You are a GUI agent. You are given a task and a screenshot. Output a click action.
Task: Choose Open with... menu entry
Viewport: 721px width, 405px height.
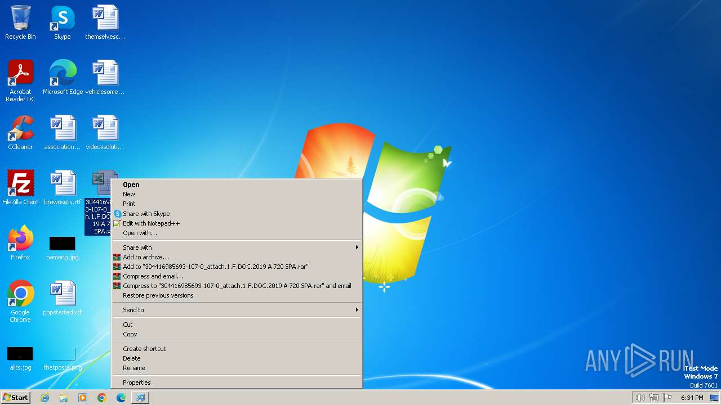tap(237, 233)
